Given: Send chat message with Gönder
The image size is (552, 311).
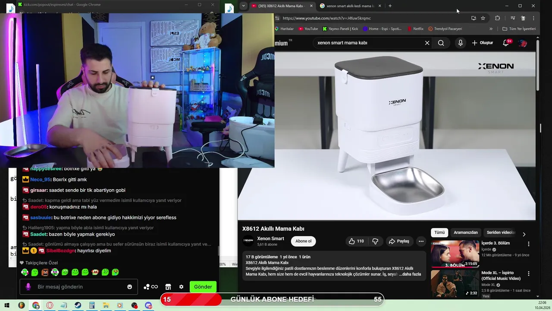Looking at the screenshot, I should (203, 287).
